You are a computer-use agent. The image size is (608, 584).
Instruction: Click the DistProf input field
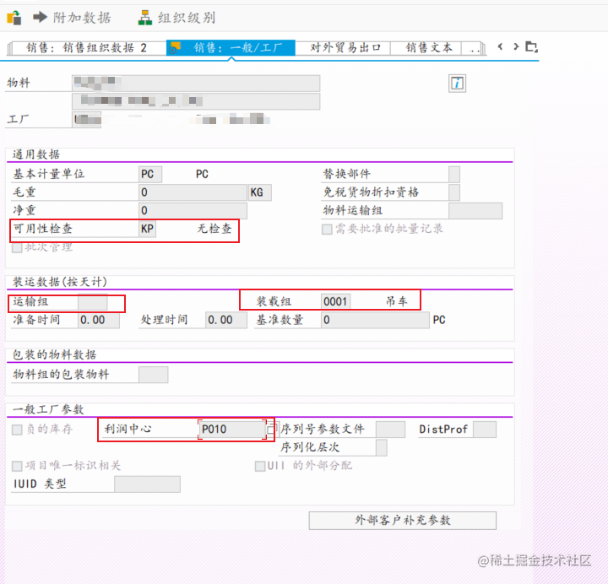pos(485,430)
